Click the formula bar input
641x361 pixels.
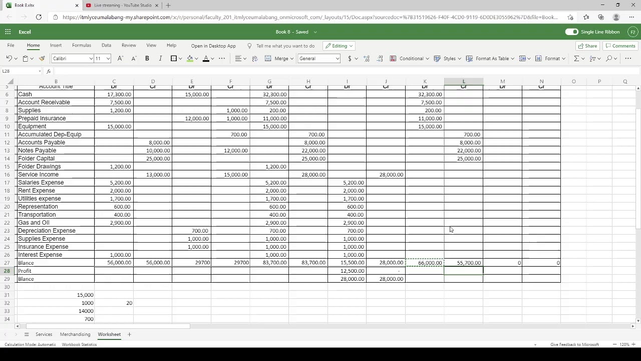tap(346, 71)
